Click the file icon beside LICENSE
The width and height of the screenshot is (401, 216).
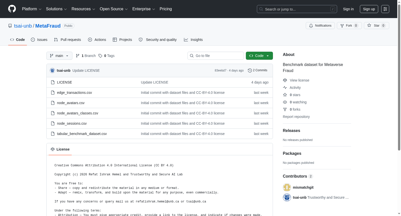[53, 82]
